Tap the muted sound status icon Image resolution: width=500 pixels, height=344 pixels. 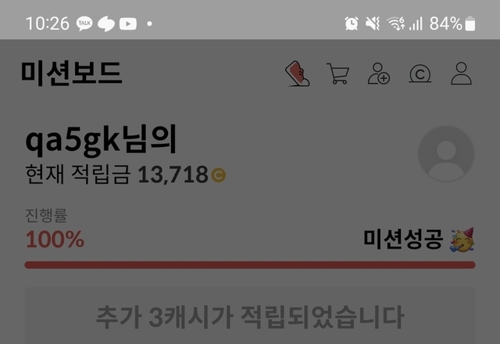pos(373,23)
